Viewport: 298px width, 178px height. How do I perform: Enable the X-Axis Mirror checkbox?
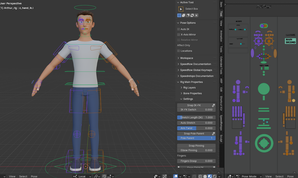pos(179,35)
